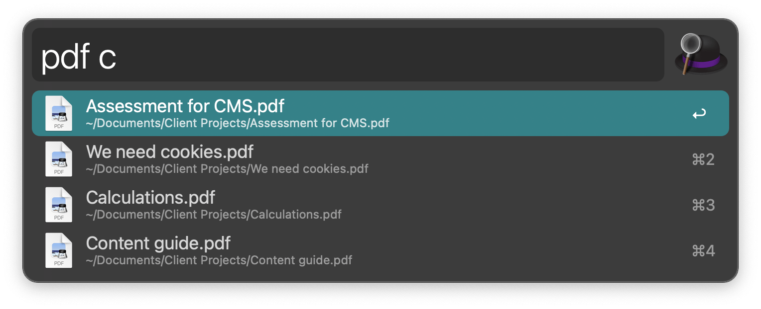This screenshot has width=761, height=309.
Task: Click the file path under Assessment for CMS
Action: 238,123
